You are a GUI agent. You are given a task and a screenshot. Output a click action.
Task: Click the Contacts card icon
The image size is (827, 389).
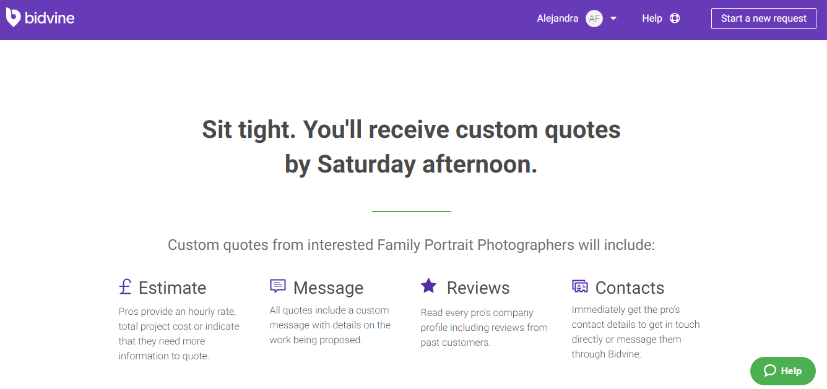[580, 286]
